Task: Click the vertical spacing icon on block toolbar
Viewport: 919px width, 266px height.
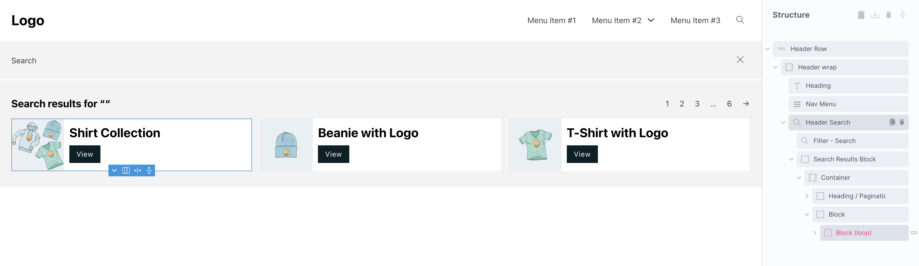Action: tap(149, 170)
